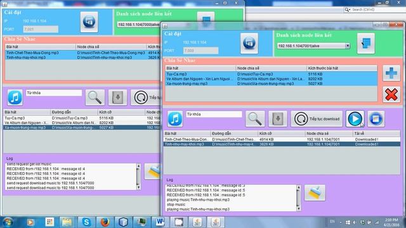Click the magnifier search icon in the front window
The height and width of the screenshot is (228, 406).
255,119
